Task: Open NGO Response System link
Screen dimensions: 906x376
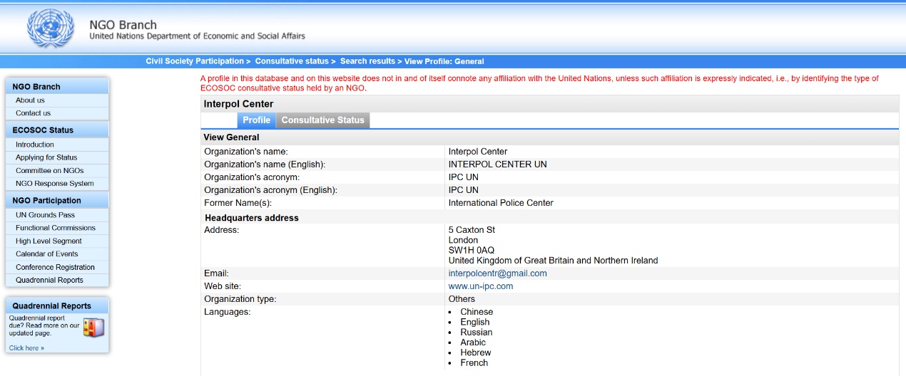Action: coord(54,184)
